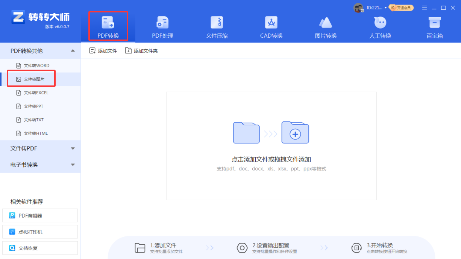Expand the 文件转PDF section
This screenshot has height=259, width=461.
[40, 148]
